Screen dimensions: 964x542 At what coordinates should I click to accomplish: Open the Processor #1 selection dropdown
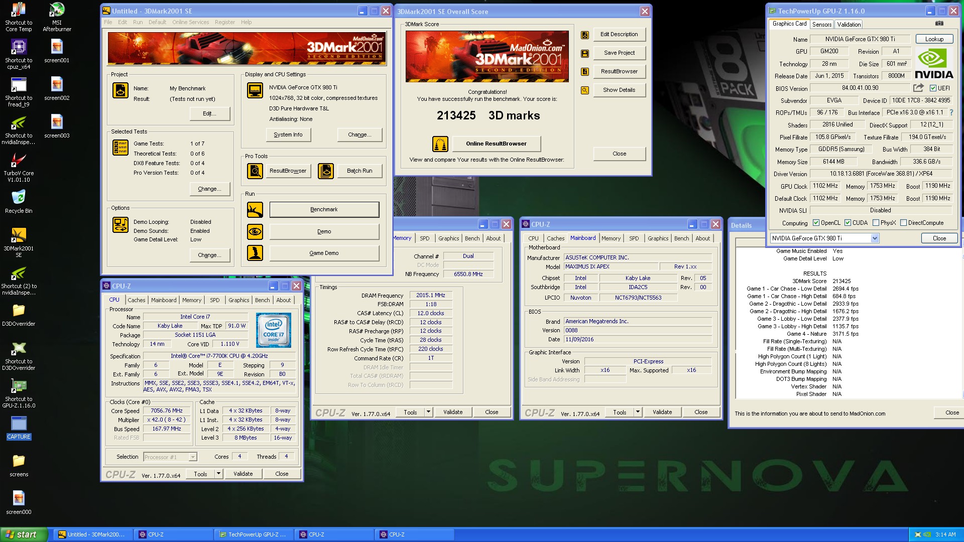coord(192,457)
